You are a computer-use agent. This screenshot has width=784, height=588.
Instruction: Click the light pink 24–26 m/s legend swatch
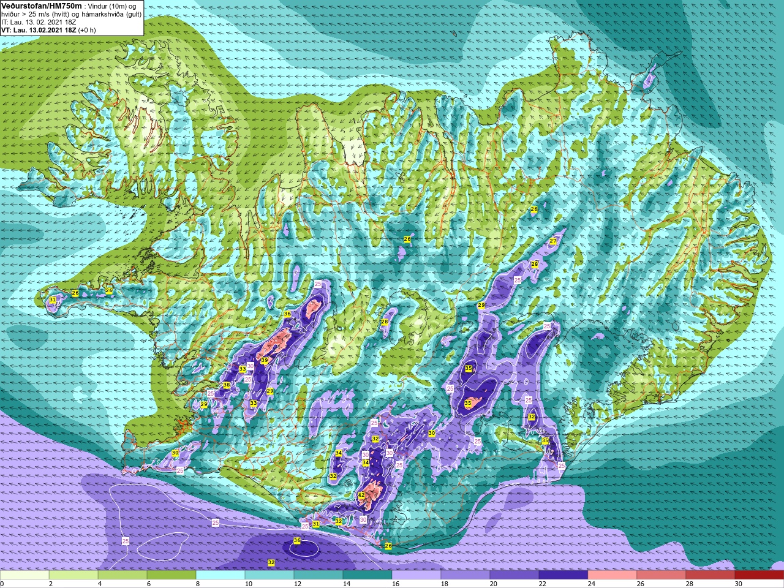click(x=612, y=575)
